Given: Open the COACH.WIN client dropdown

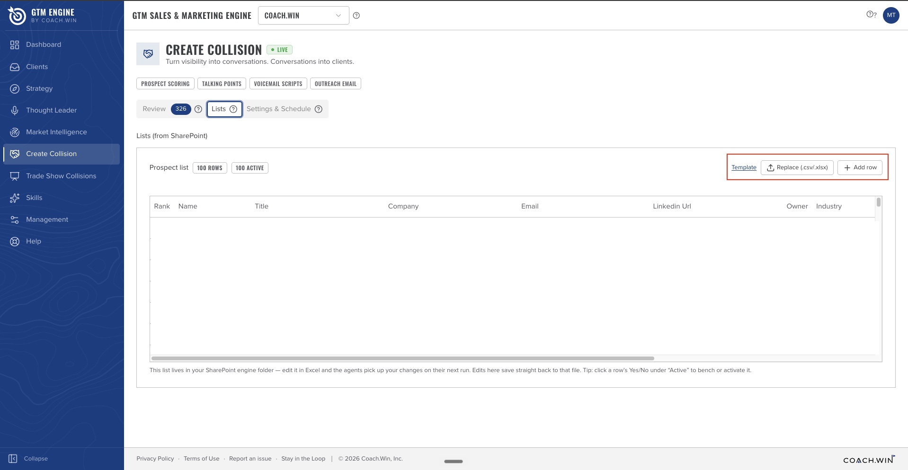Looking at the screenshot, I should tap(303, 16).
